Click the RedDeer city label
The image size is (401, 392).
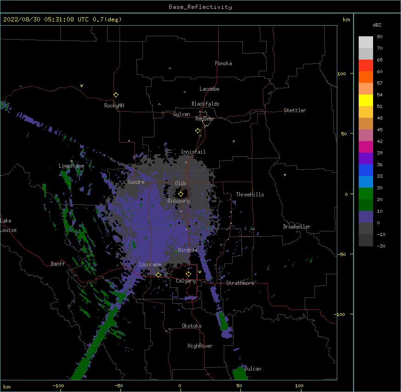(205, 119)
